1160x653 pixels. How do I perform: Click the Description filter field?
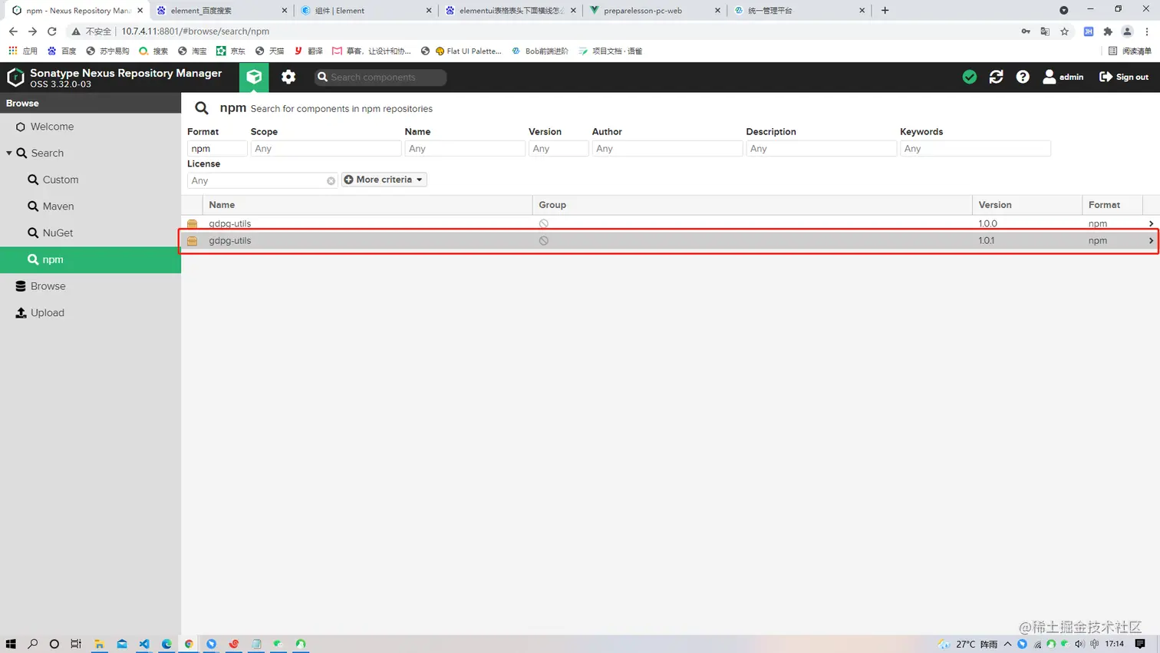(x=822, y=149)
